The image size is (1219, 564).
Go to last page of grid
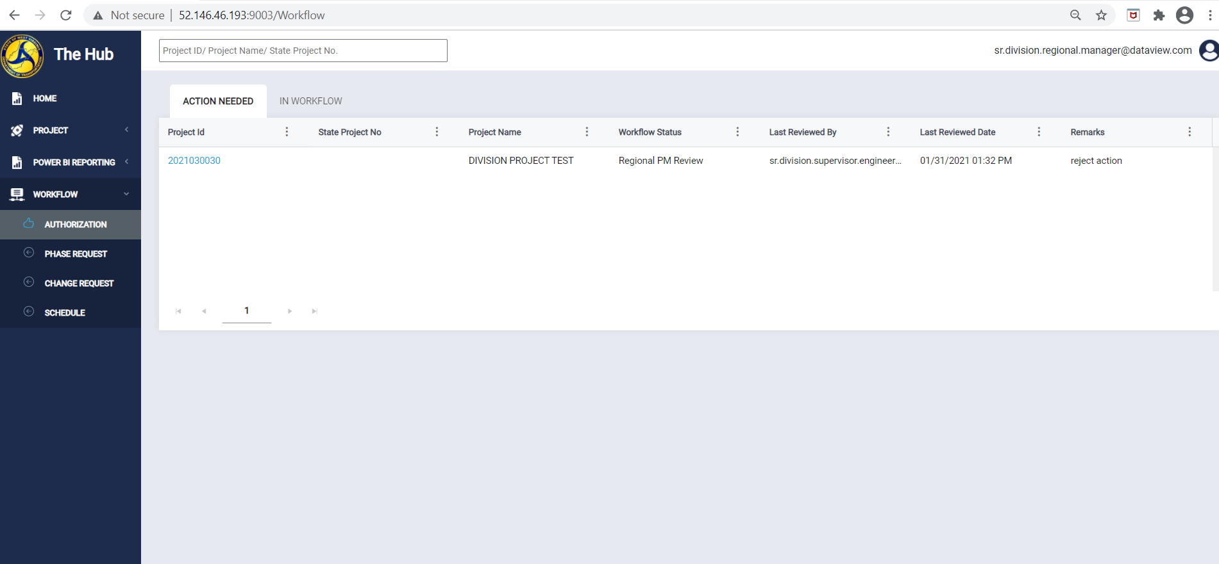(315, 311)
